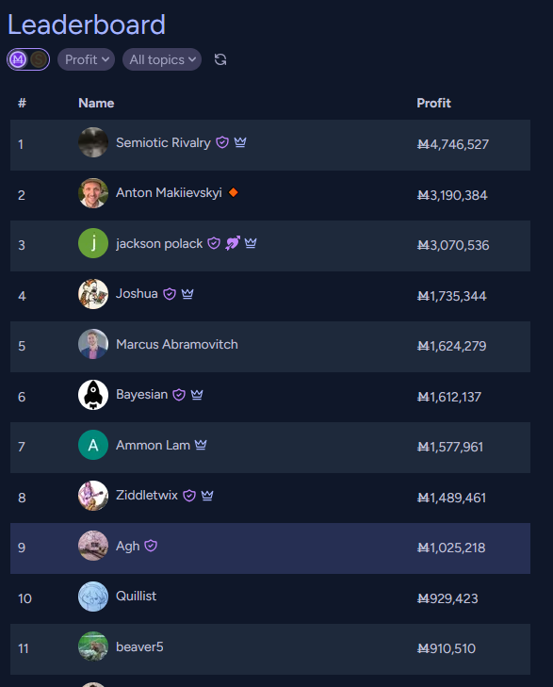553x687 pixels.
Task: Click the shield badge beside Agh
Action: point(151,546)
